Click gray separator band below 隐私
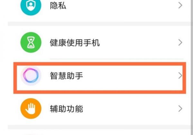 pyautogui.click(x=96, y=24)
